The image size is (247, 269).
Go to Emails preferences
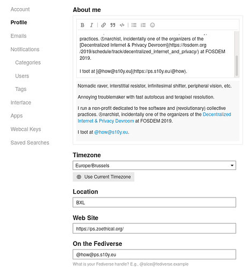tap(18, 36)
